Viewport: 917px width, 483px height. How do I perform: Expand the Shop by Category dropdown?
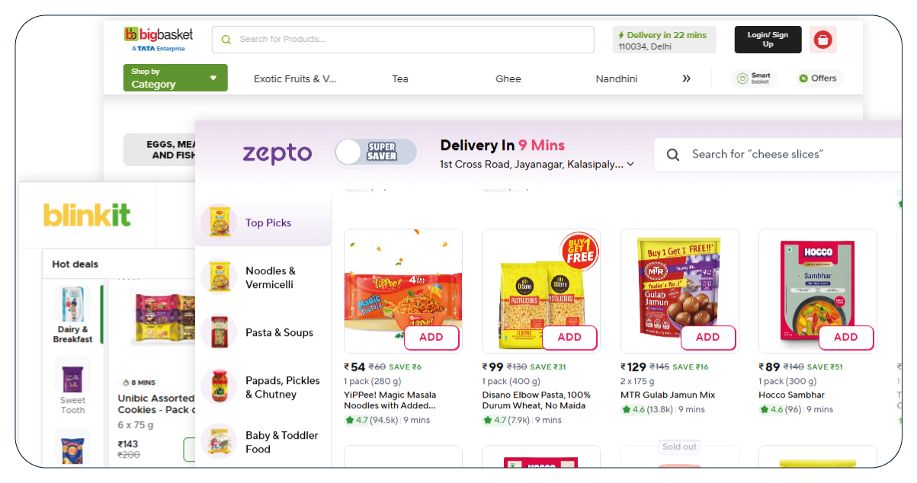click(175, 78)
